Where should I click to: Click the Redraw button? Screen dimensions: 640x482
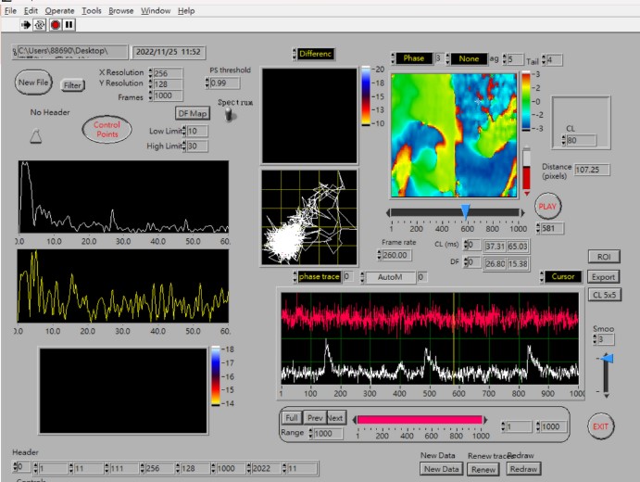point(523,469)
